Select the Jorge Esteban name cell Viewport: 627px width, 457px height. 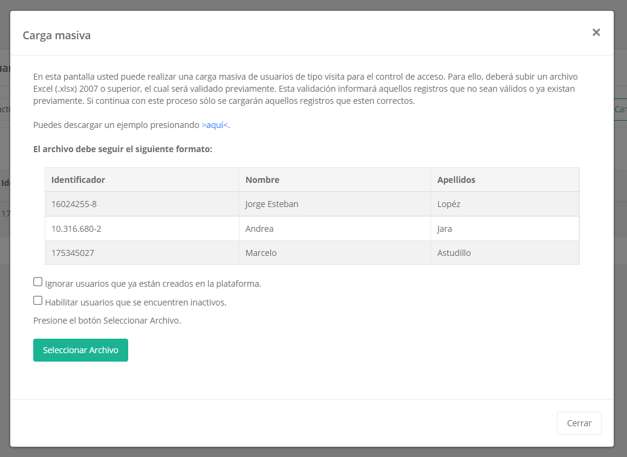(271, 204)
